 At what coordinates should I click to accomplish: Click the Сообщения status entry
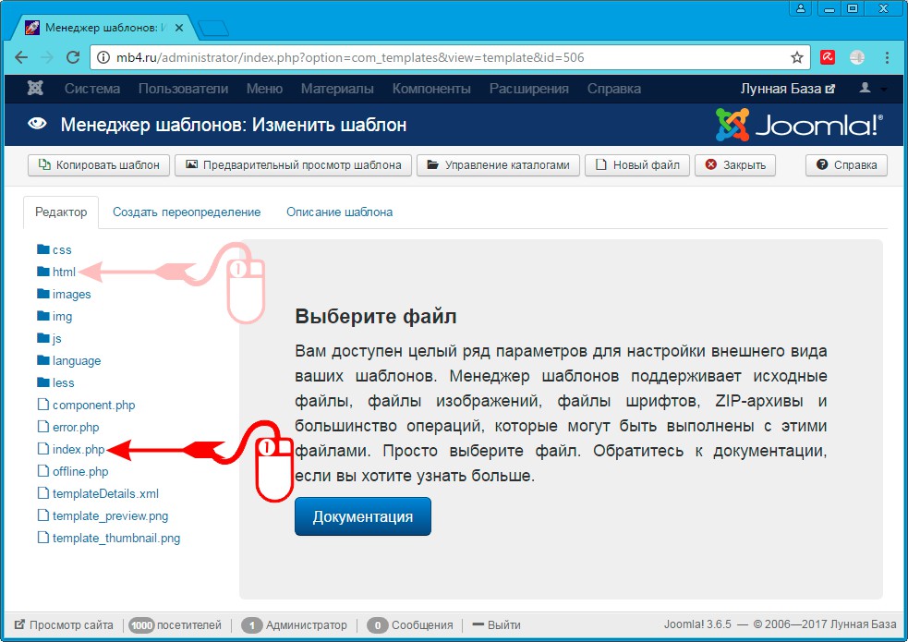pos(409,624)
